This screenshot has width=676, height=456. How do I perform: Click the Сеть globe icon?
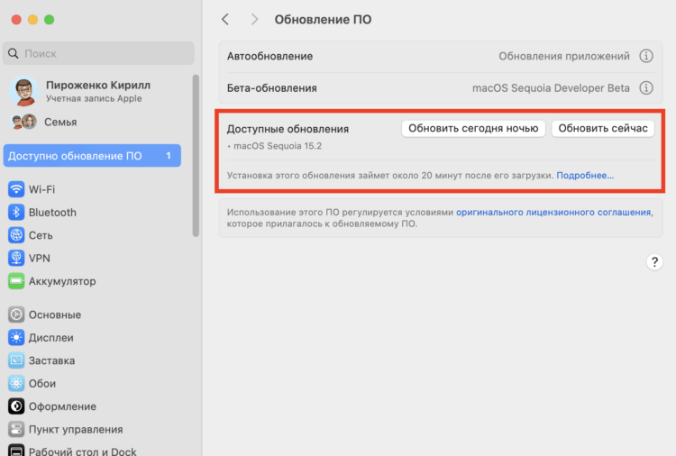(16, 235)
